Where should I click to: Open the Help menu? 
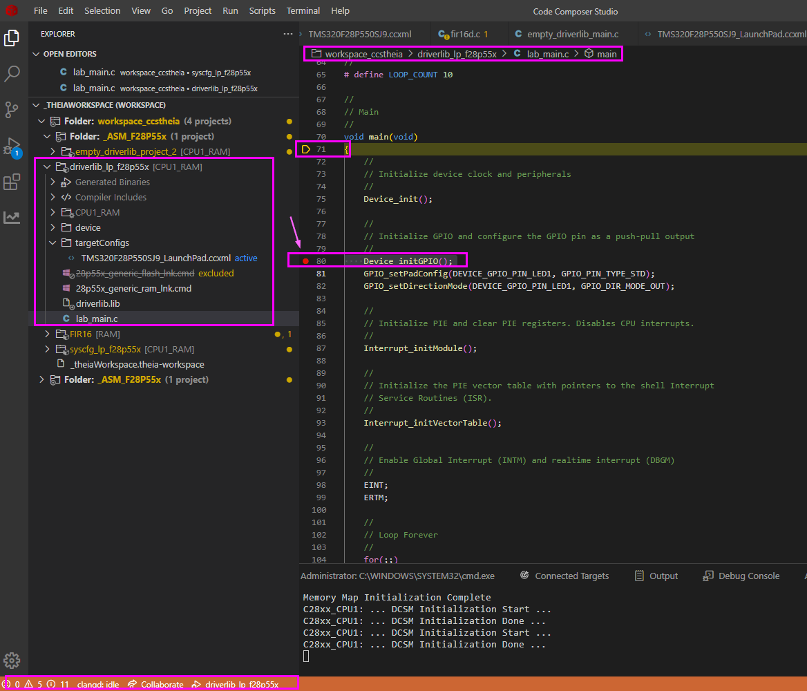point(340,11)
